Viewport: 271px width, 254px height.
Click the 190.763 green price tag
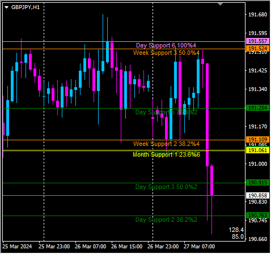[x=257, y=215]
